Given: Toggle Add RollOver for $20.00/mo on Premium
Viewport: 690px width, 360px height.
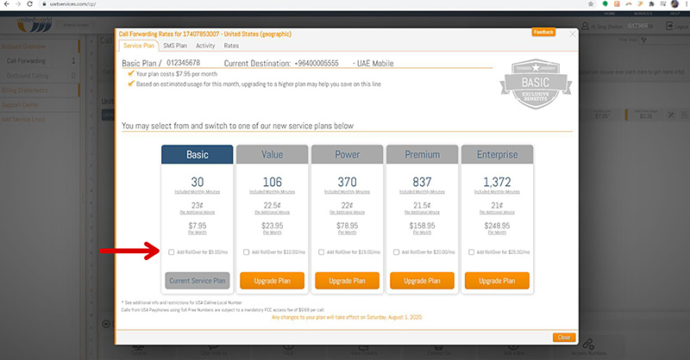Looking at the screenshot, I should coord(396,251).
